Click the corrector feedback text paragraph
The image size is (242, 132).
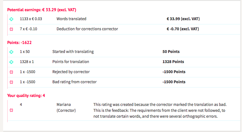159,110
